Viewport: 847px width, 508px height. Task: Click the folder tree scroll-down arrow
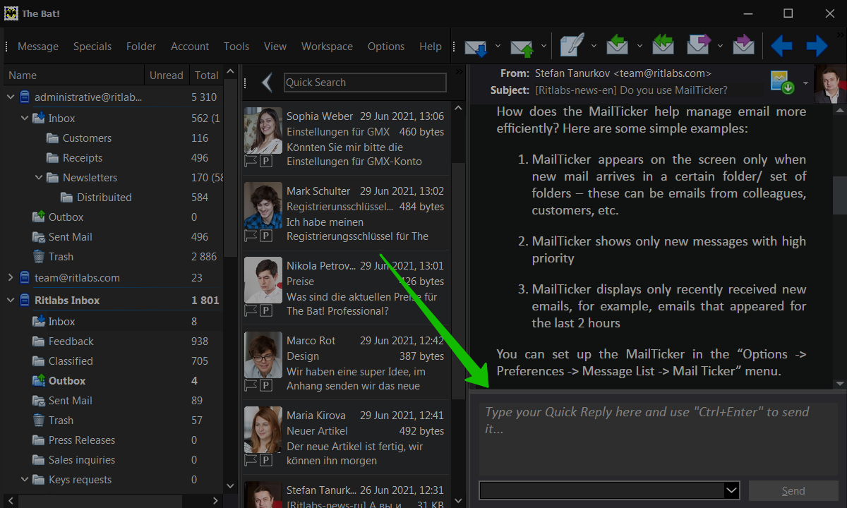point(231,486)
